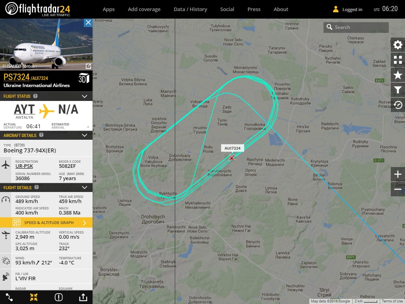Collapse the Flight Status section
405x304 pixels.
[85, 97]
